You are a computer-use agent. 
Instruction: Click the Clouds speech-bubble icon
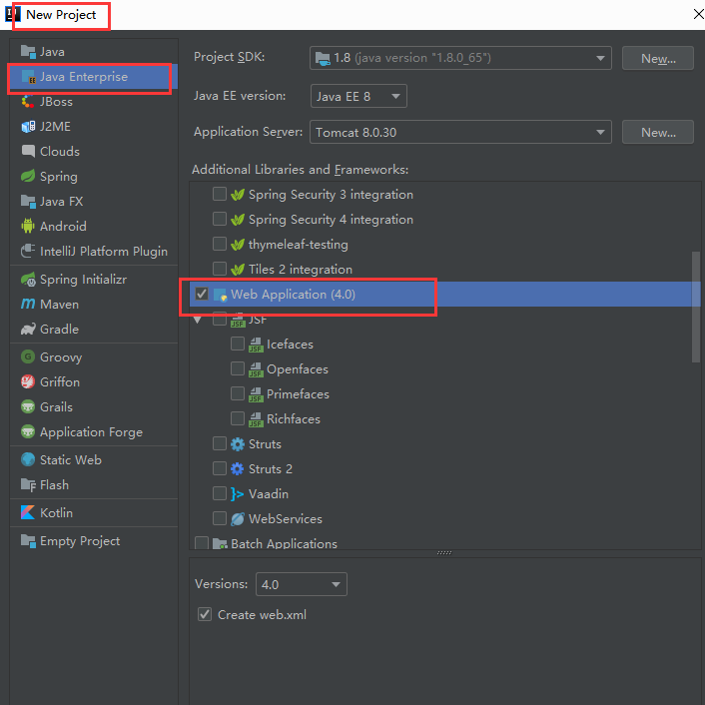[x=28, y=152]
